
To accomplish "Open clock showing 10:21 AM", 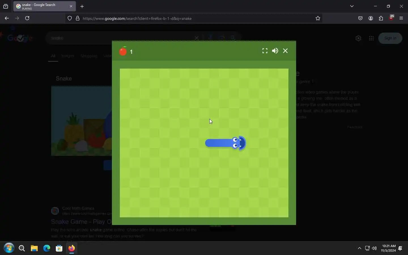I will (389, 248).
